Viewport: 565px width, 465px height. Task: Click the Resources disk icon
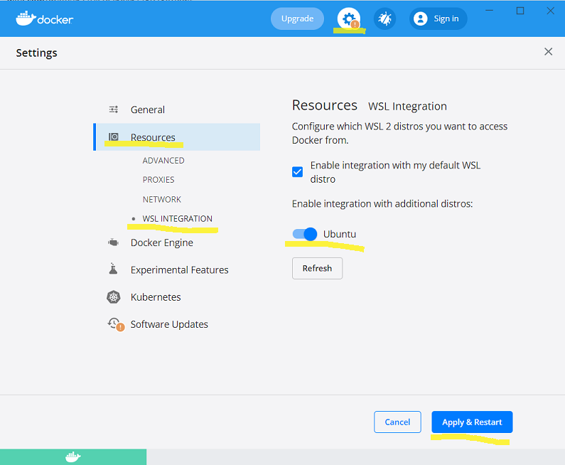tap(114, 137)
